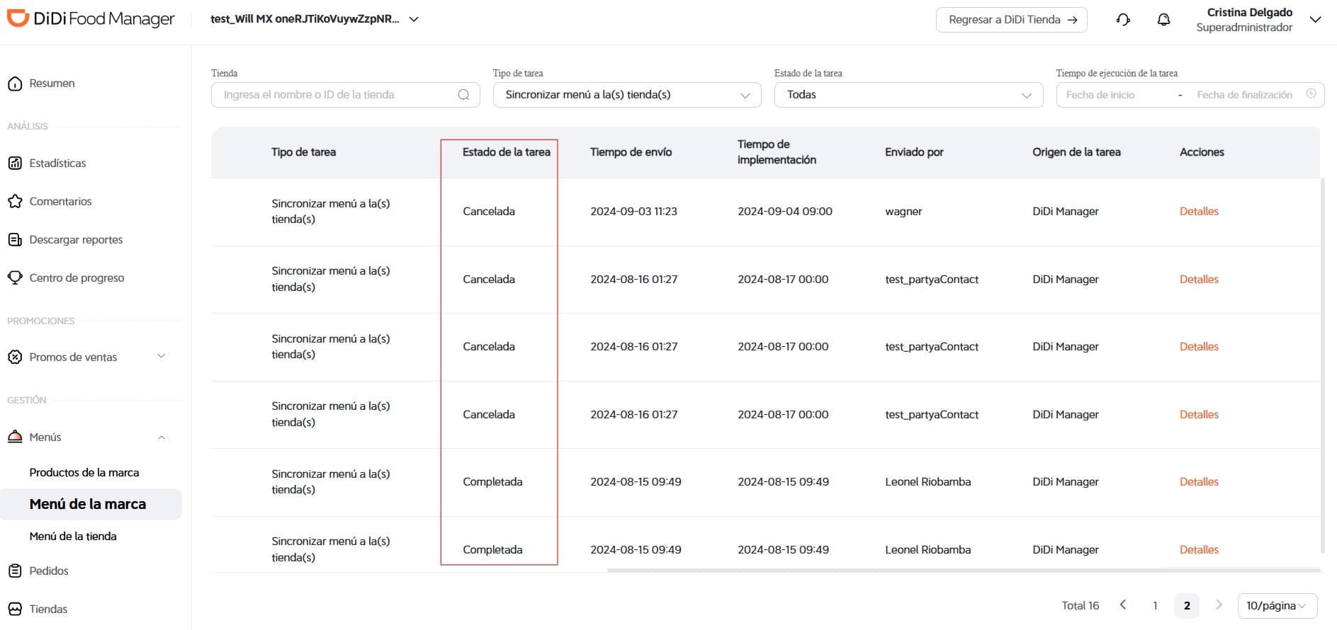
Task: Open Detalles for task sent 2024-09-03 11:23
Action: (x=1199, y=212)
